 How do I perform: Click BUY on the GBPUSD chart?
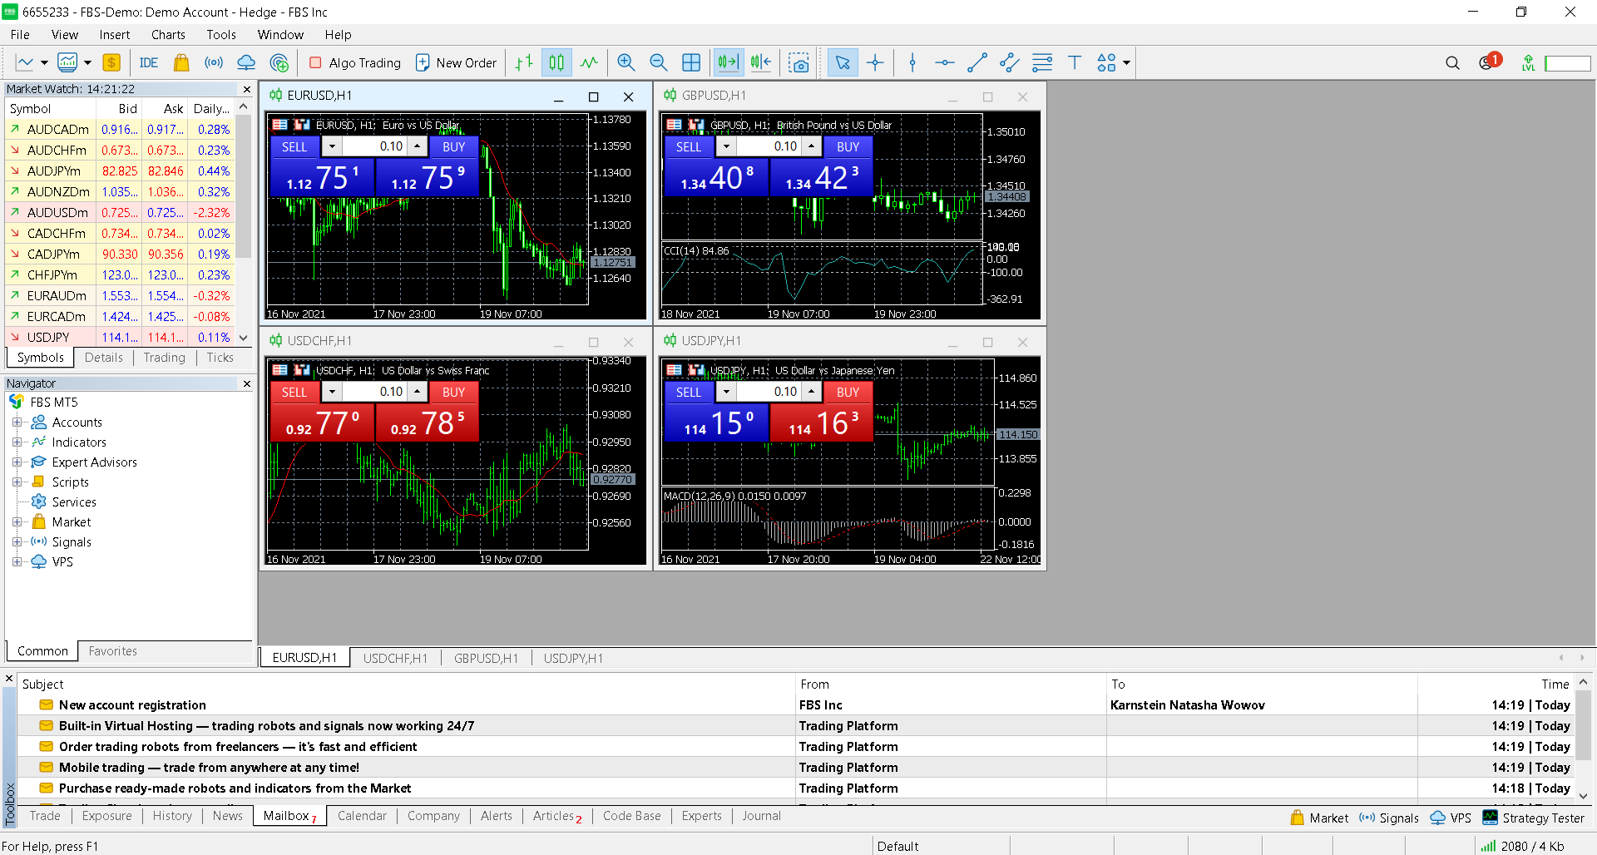tap(848, 146)
